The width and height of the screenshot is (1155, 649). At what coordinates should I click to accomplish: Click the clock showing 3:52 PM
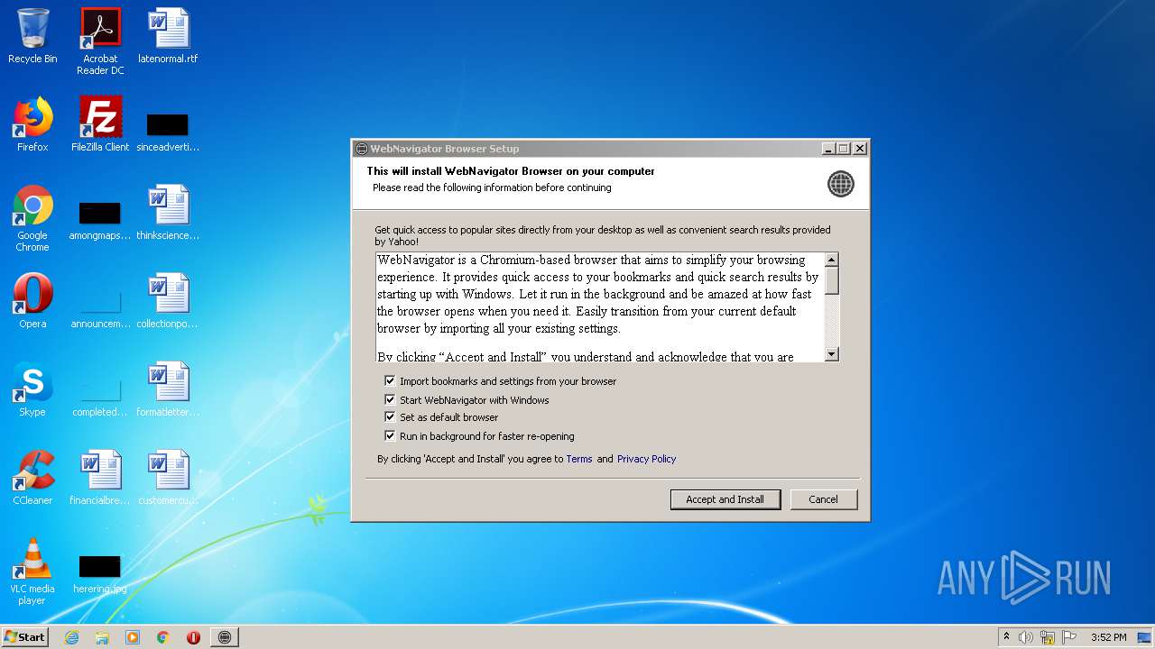(1108, 637)
